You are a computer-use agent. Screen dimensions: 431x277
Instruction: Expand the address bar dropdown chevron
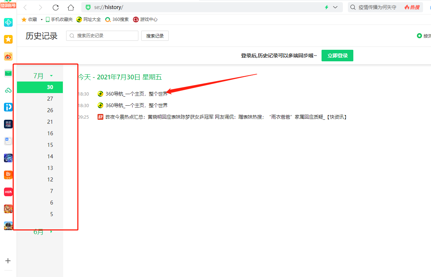pos(335,7)
